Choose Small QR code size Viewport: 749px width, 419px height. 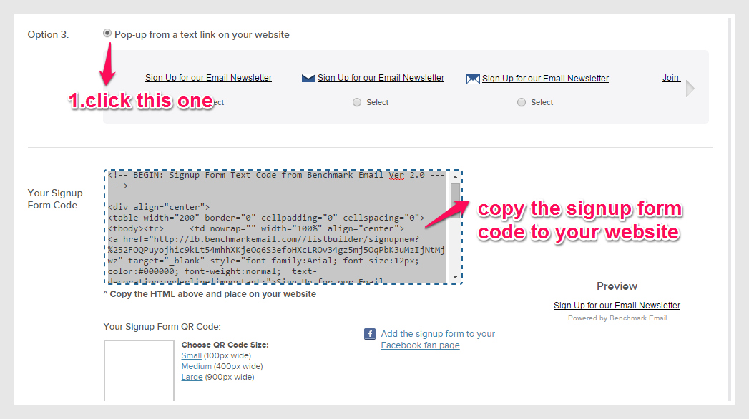pos(191,355)
